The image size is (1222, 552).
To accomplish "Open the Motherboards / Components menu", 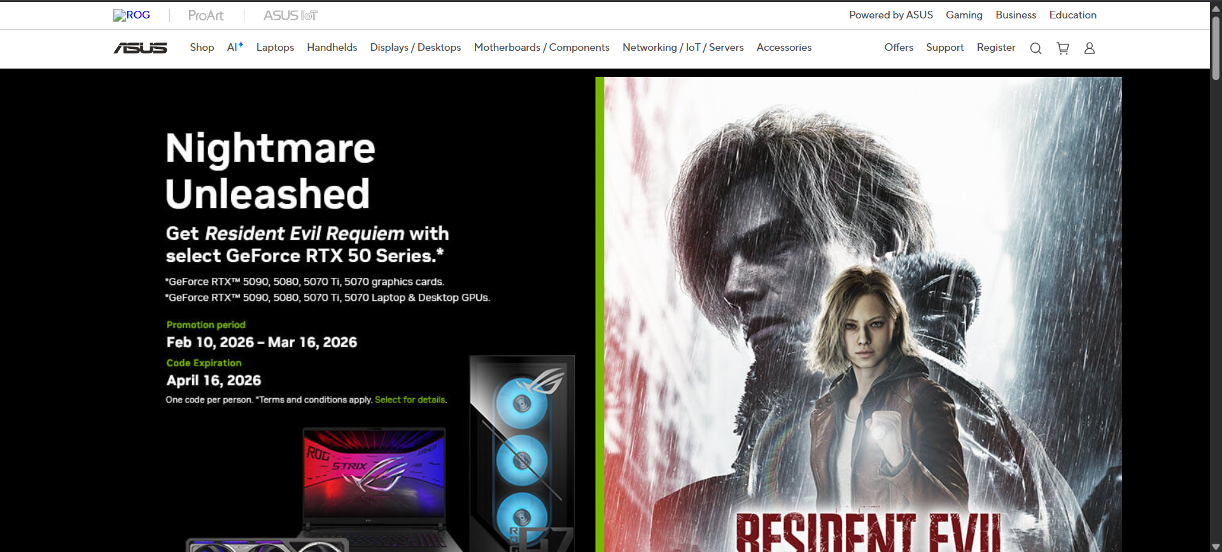I will [542, 48].
